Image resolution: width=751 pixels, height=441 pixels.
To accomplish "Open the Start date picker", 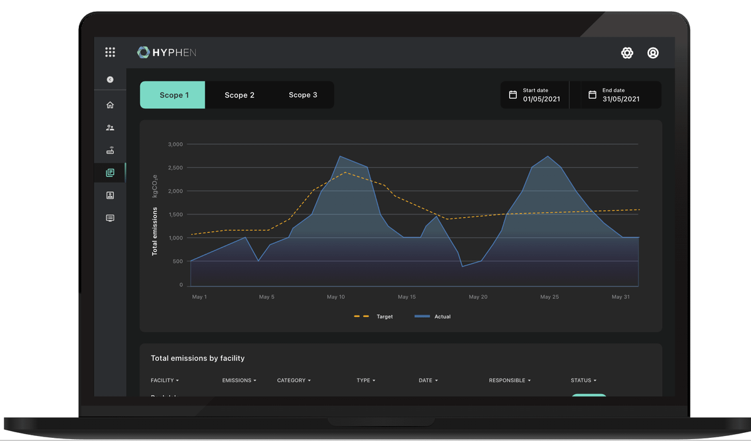I will tap(535, 95).
